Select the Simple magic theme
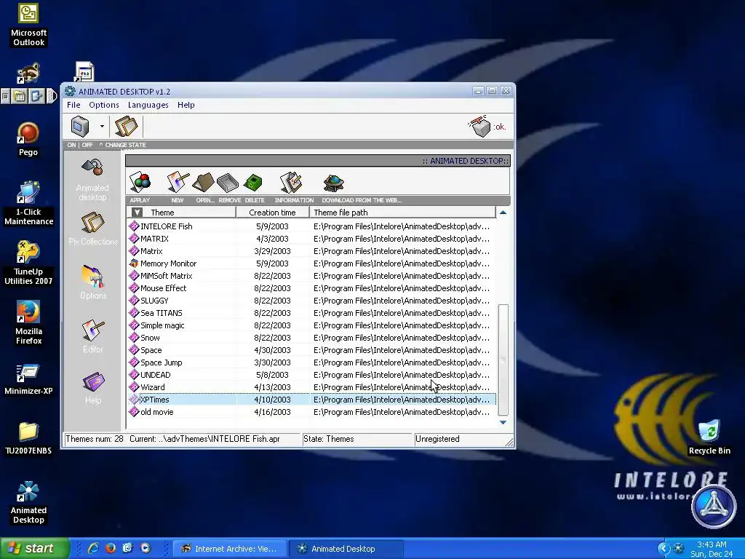This screenshot has width=745, height=559. click(311, 325)
